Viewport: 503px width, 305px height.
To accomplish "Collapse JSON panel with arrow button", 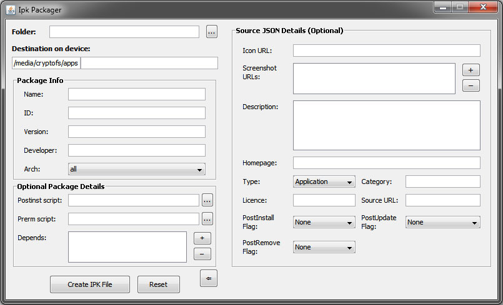I will 208,279.
